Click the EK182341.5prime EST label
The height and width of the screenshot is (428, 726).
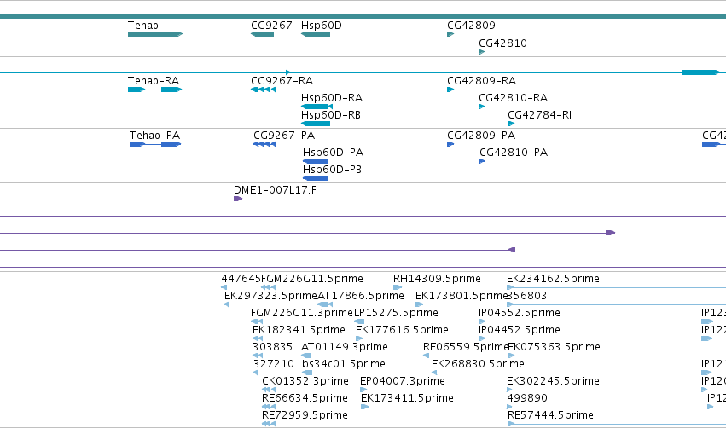pyautogui.click(x=299, y=330)
